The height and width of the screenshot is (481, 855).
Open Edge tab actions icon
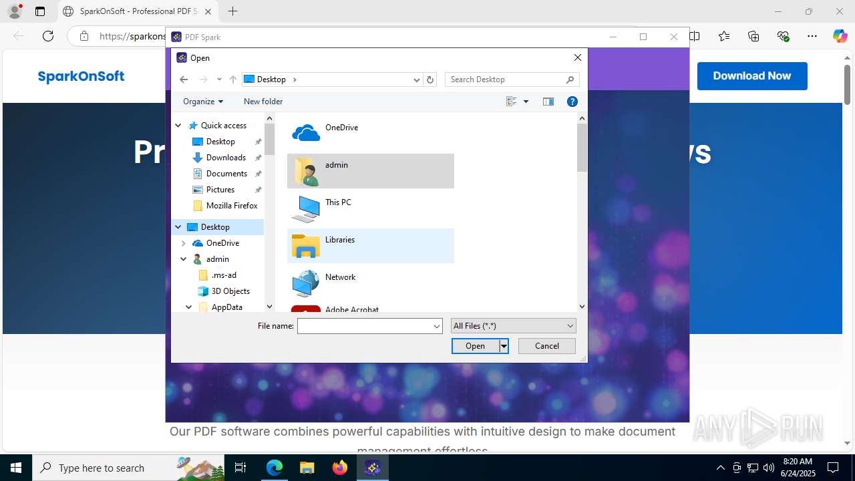pos(40,11)
